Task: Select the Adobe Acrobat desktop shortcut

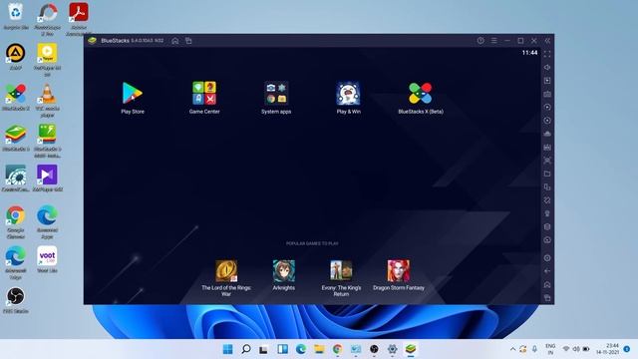Action: pos(79,19)
